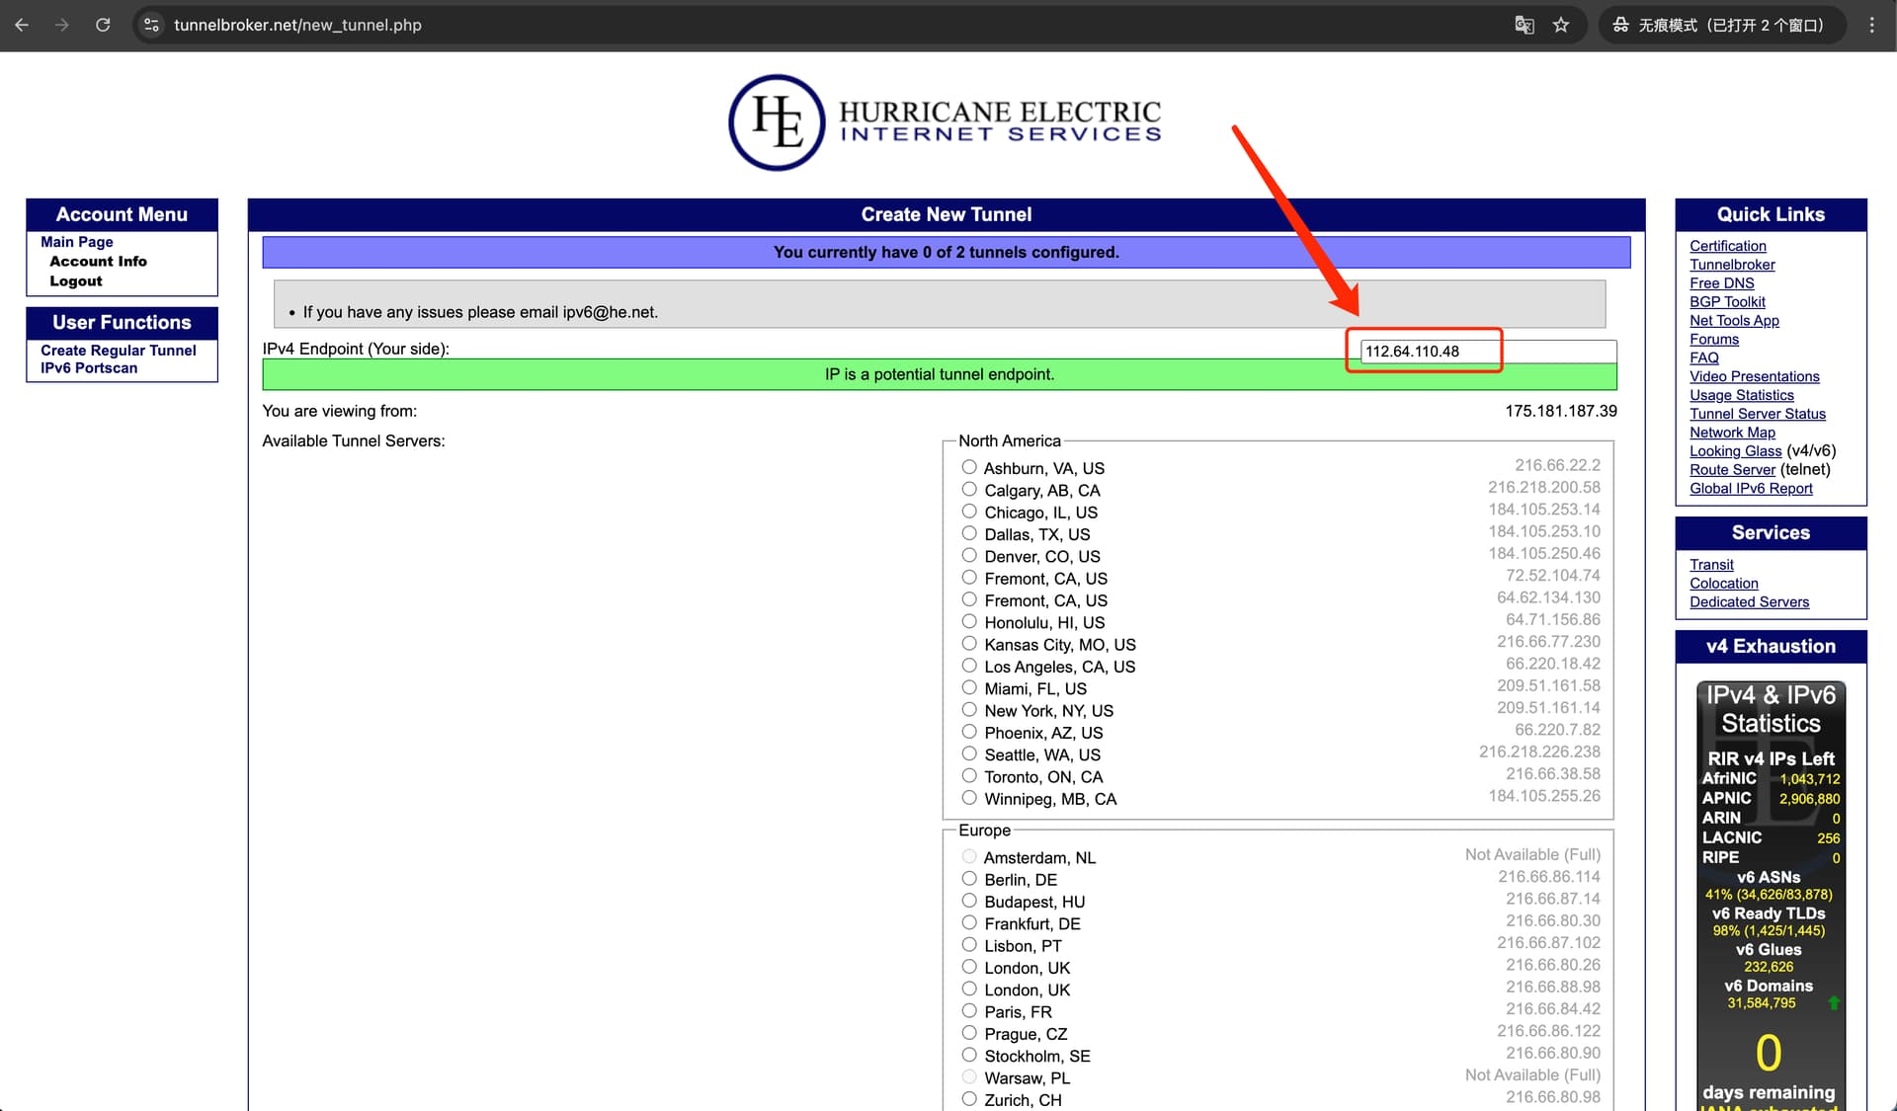The width and height of the screenshot is (1897, 1111).
Task: Click the browser back arrow
Action: [x=22, y=25]
